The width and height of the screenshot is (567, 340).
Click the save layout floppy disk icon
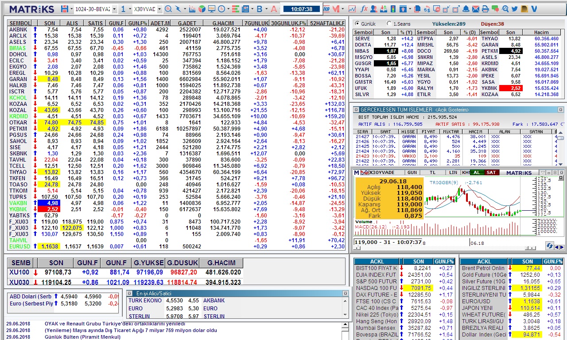pyautogui.click(x=65, y=9)
